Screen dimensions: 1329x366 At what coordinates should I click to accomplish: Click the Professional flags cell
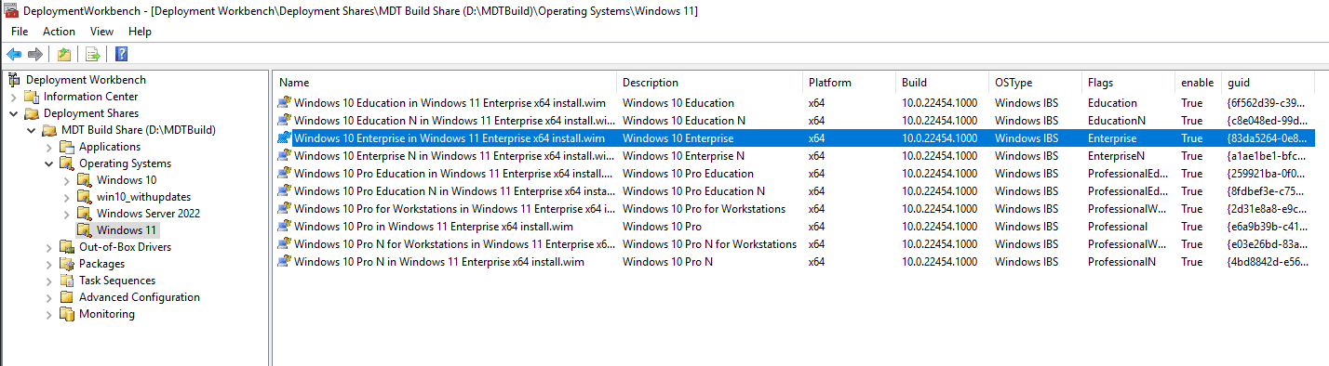point(1117,227)
